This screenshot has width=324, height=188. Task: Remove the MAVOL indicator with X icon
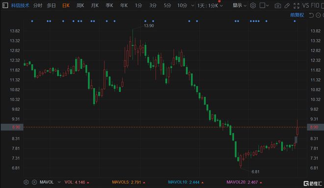pyautogui.click(x=34, y=182)
